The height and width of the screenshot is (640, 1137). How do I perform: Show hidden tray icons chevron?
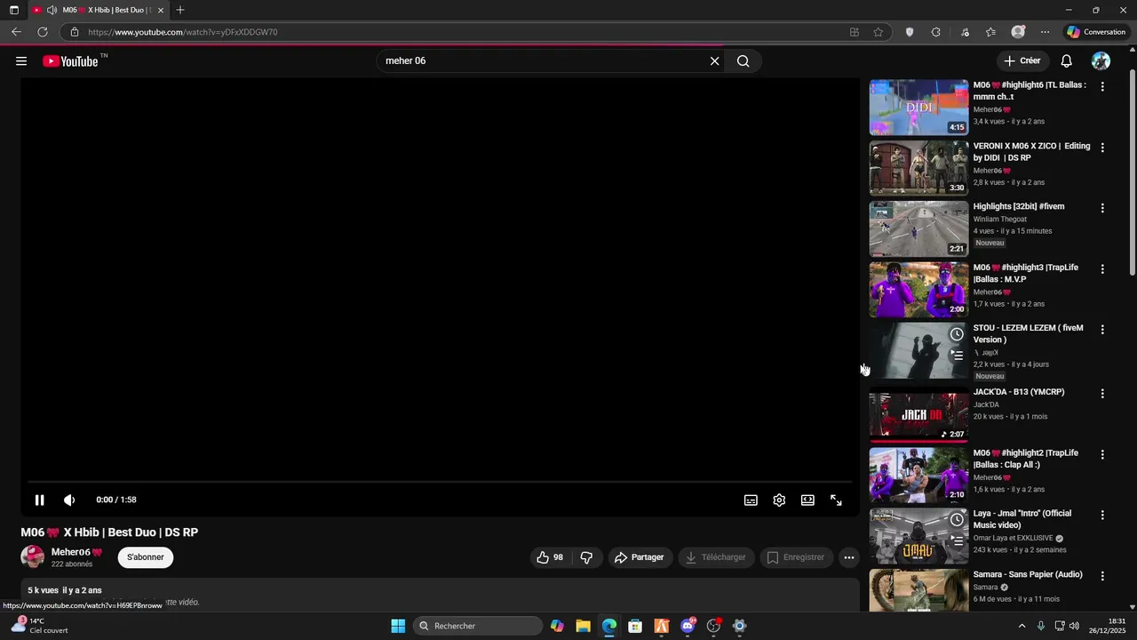(x=1022, y=626)
